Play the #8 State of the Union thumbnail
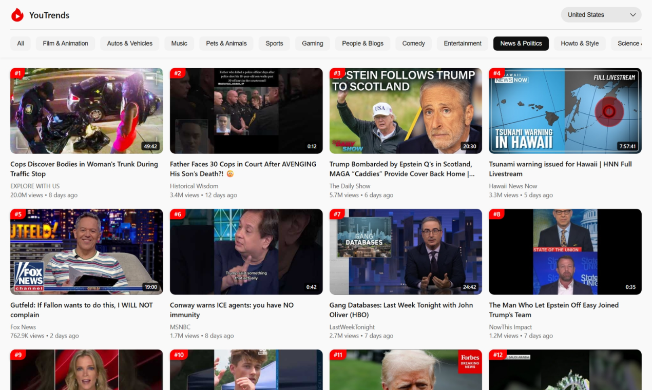This screenshot has width=652, height=390. click(x=565, y=251)
